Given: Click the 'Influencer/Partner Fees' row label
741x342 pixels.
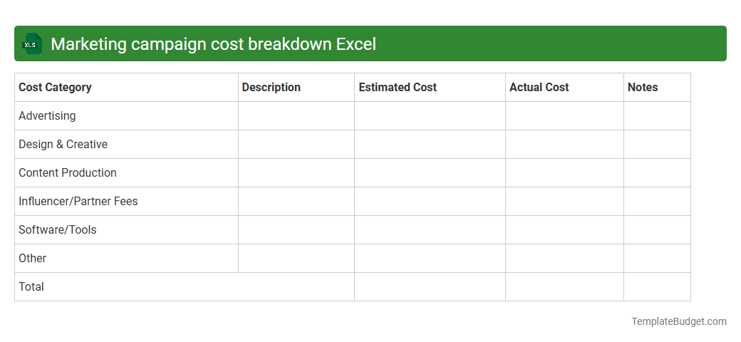Looking at the screenshot, I should (x=78, y=201).
